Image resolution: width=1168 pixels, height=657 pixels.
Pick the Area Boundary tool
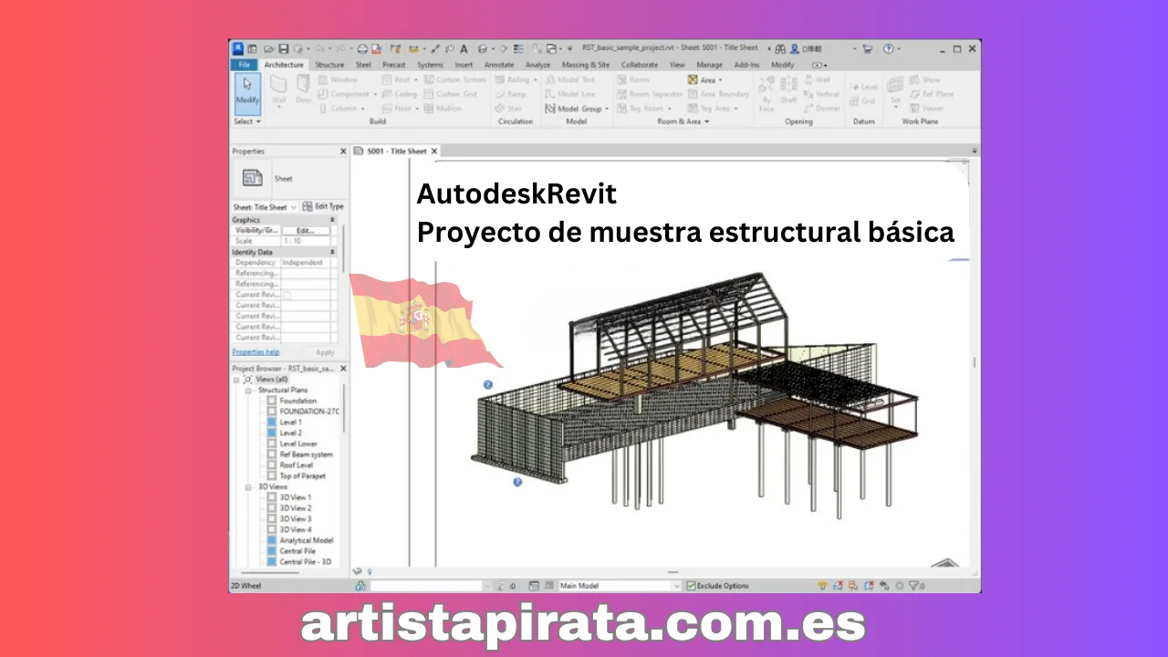pos(718,94)
